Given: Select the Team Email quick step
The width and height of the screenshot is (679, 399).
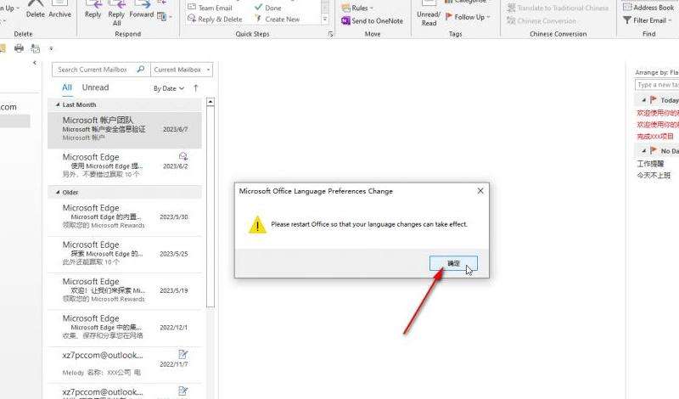Looking at the screenshot, I should point(210,8).
